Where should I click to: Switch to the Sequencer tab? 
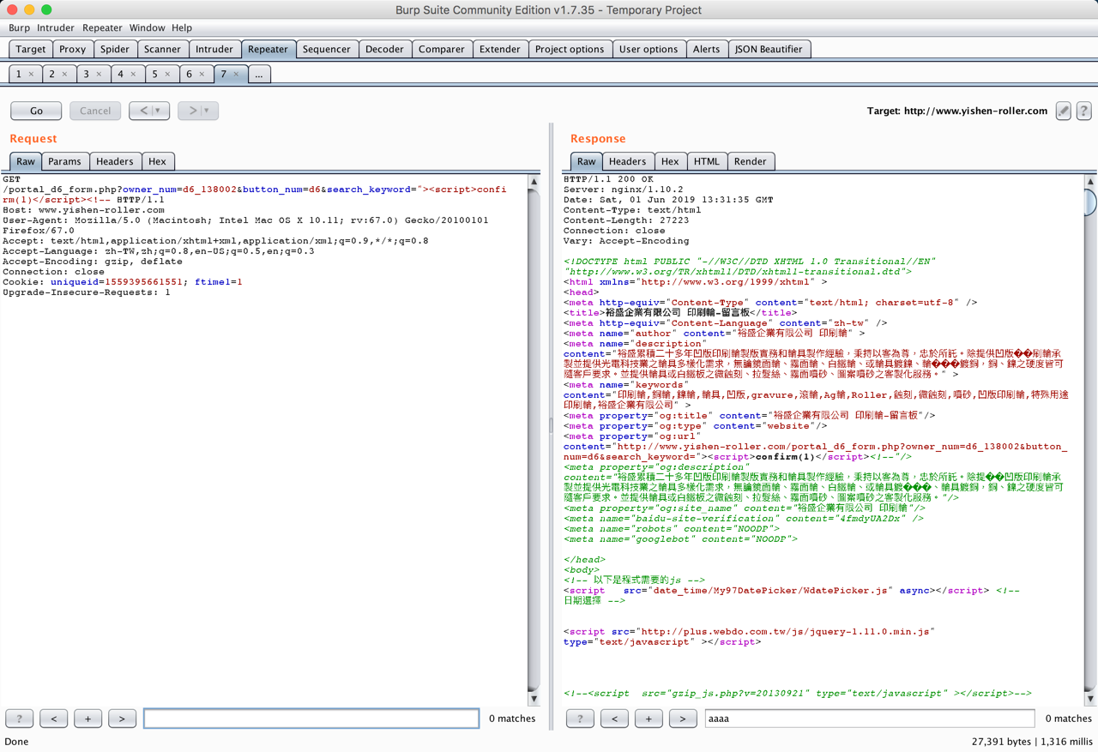327,49
